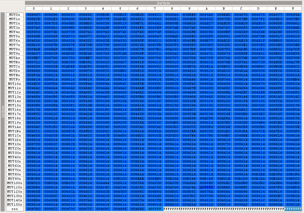Click the 808687 cell in MUT0x row
Viewport: 304px width, 213px height.
click(34, 14)
